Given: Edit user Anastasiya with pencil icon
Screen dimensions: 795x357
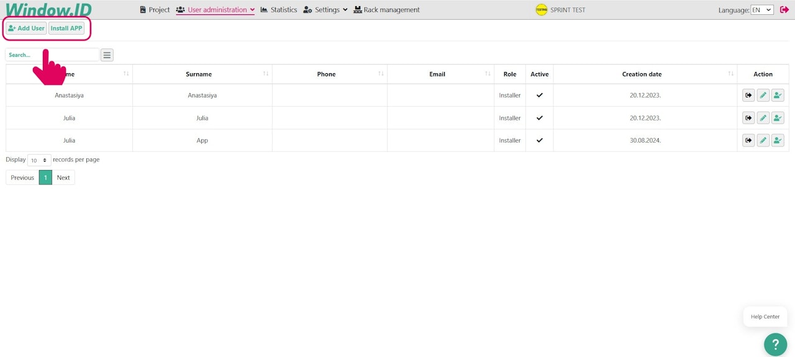Looking at the screenshot, I should (763, 96).
